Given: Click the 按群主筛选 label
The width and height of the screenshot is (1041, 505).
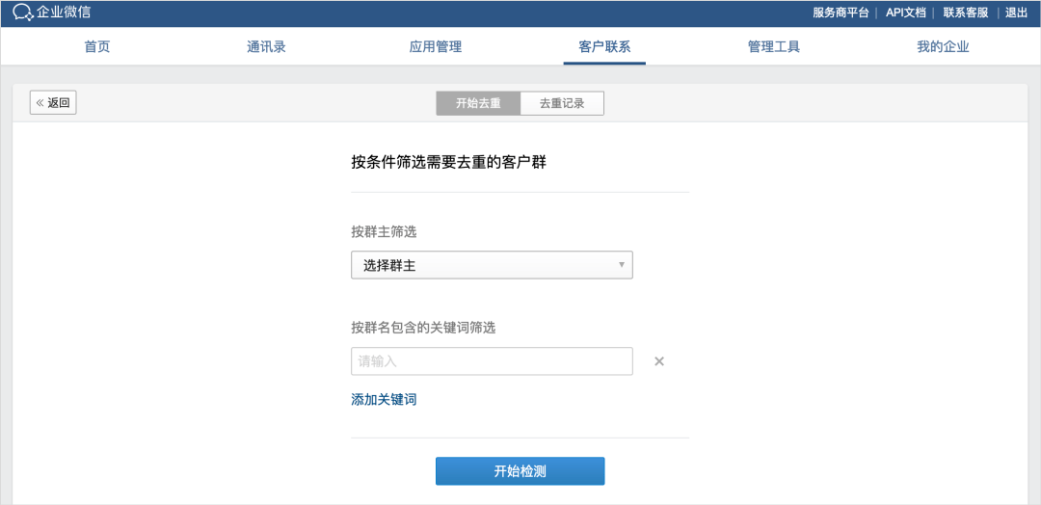Looking at the screenshot, I should pyautogui.click(x=384, y=232).
